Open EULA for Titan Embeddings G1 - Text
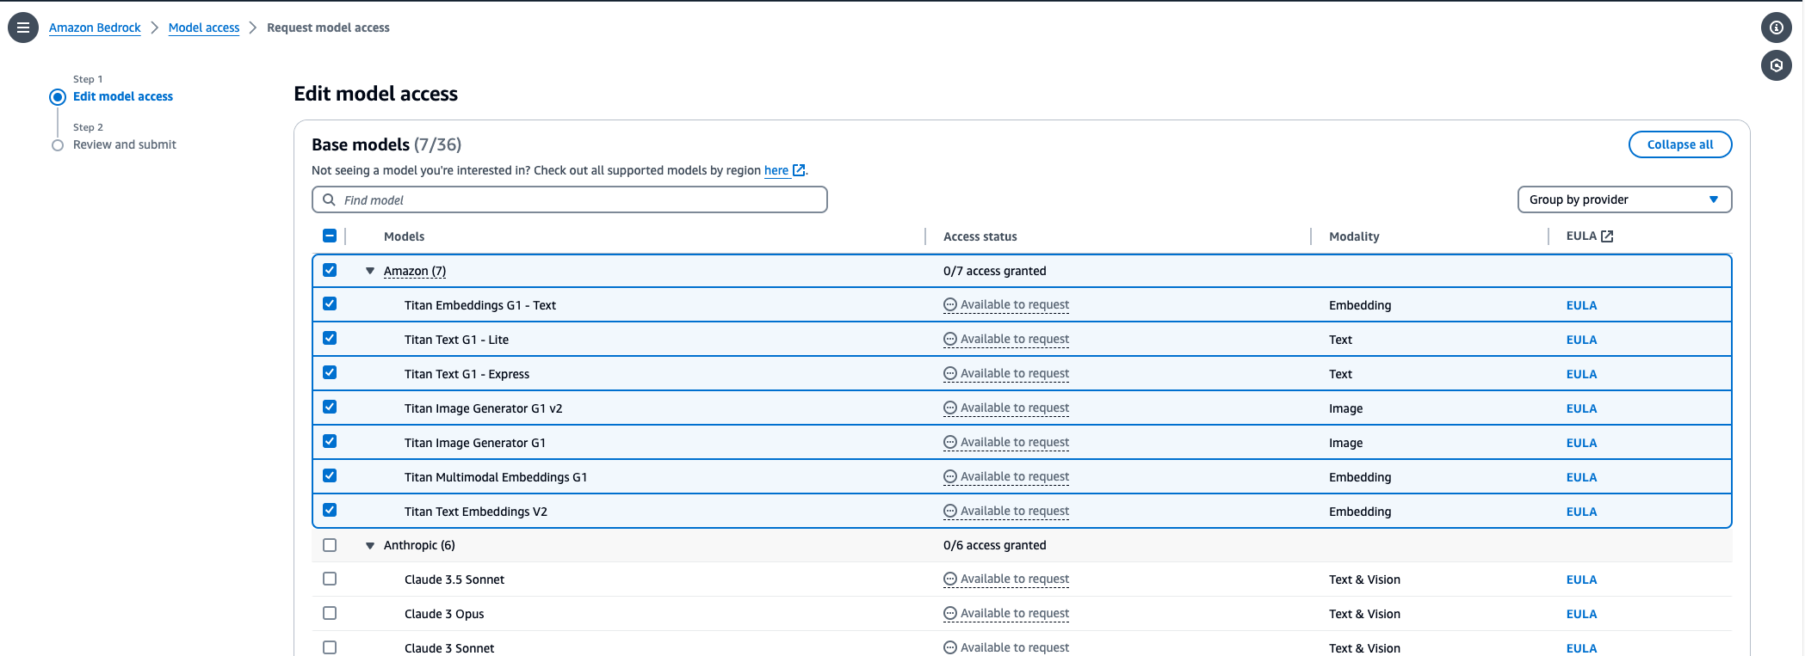 coord(1581,305)
